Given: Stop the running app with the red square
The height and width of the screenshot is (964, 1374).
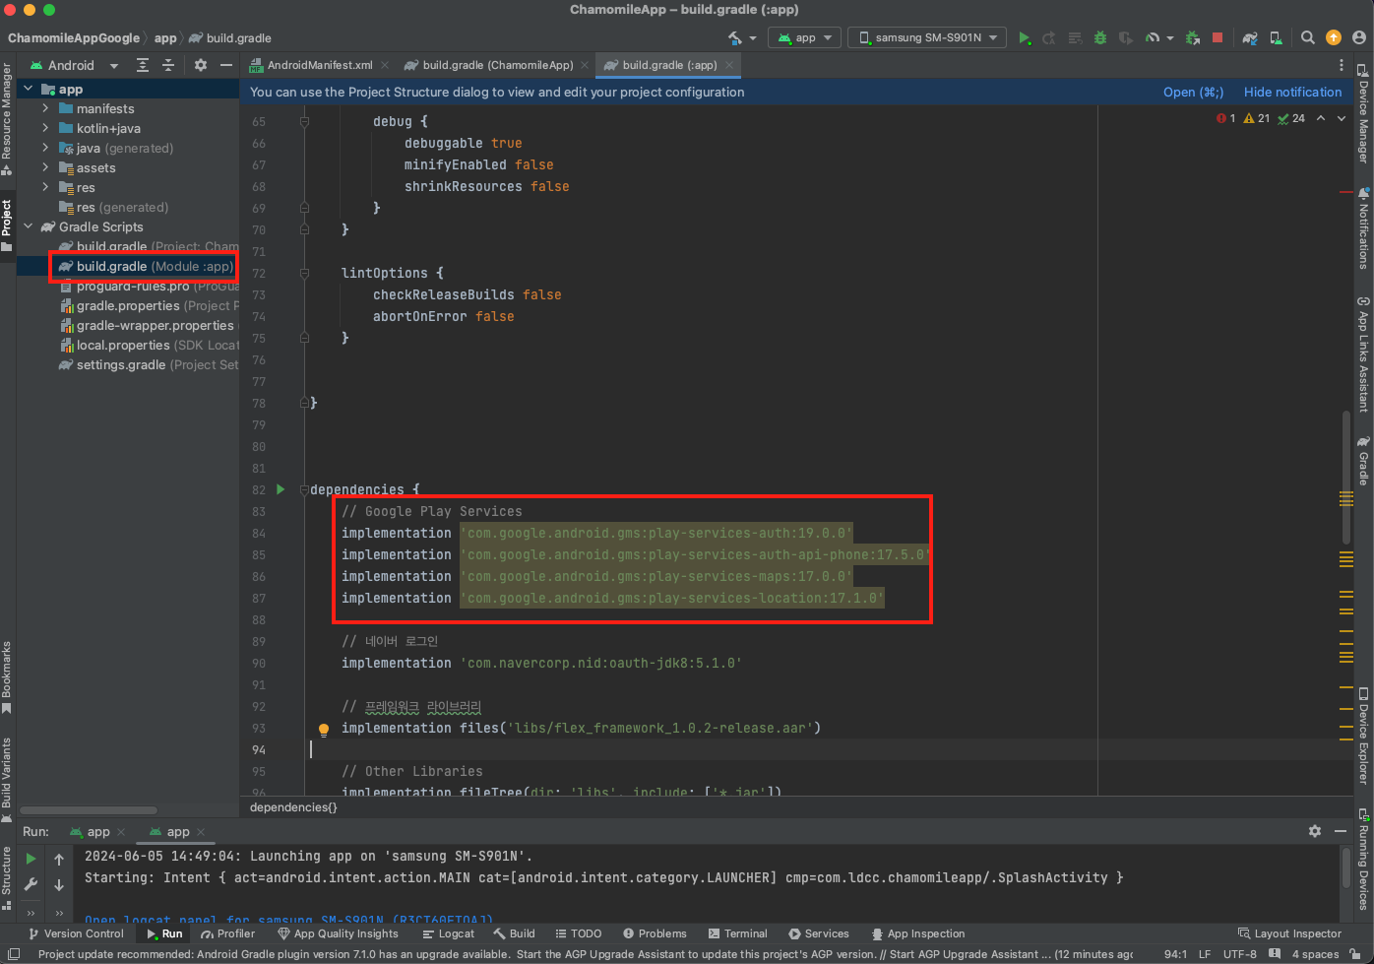Looking at the screenshot, I should [x=1218, y=37].
